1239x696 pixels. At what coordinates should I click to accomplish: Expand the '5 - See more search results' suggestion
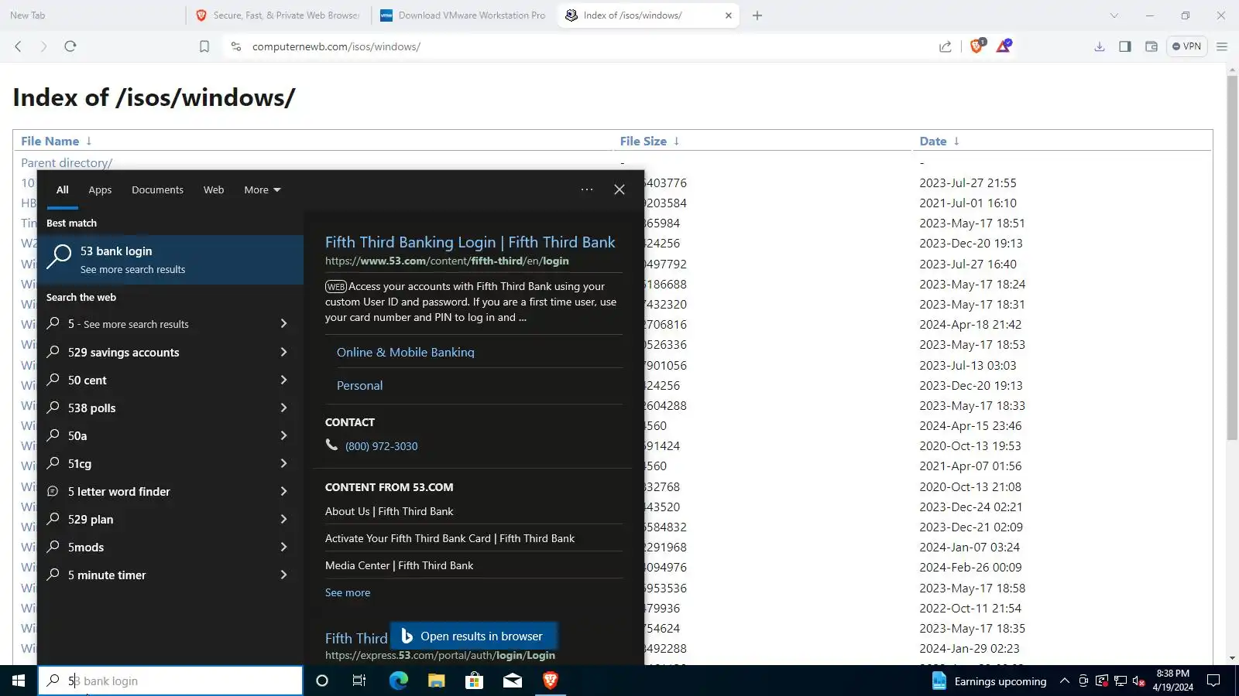[x=283, y=324]
